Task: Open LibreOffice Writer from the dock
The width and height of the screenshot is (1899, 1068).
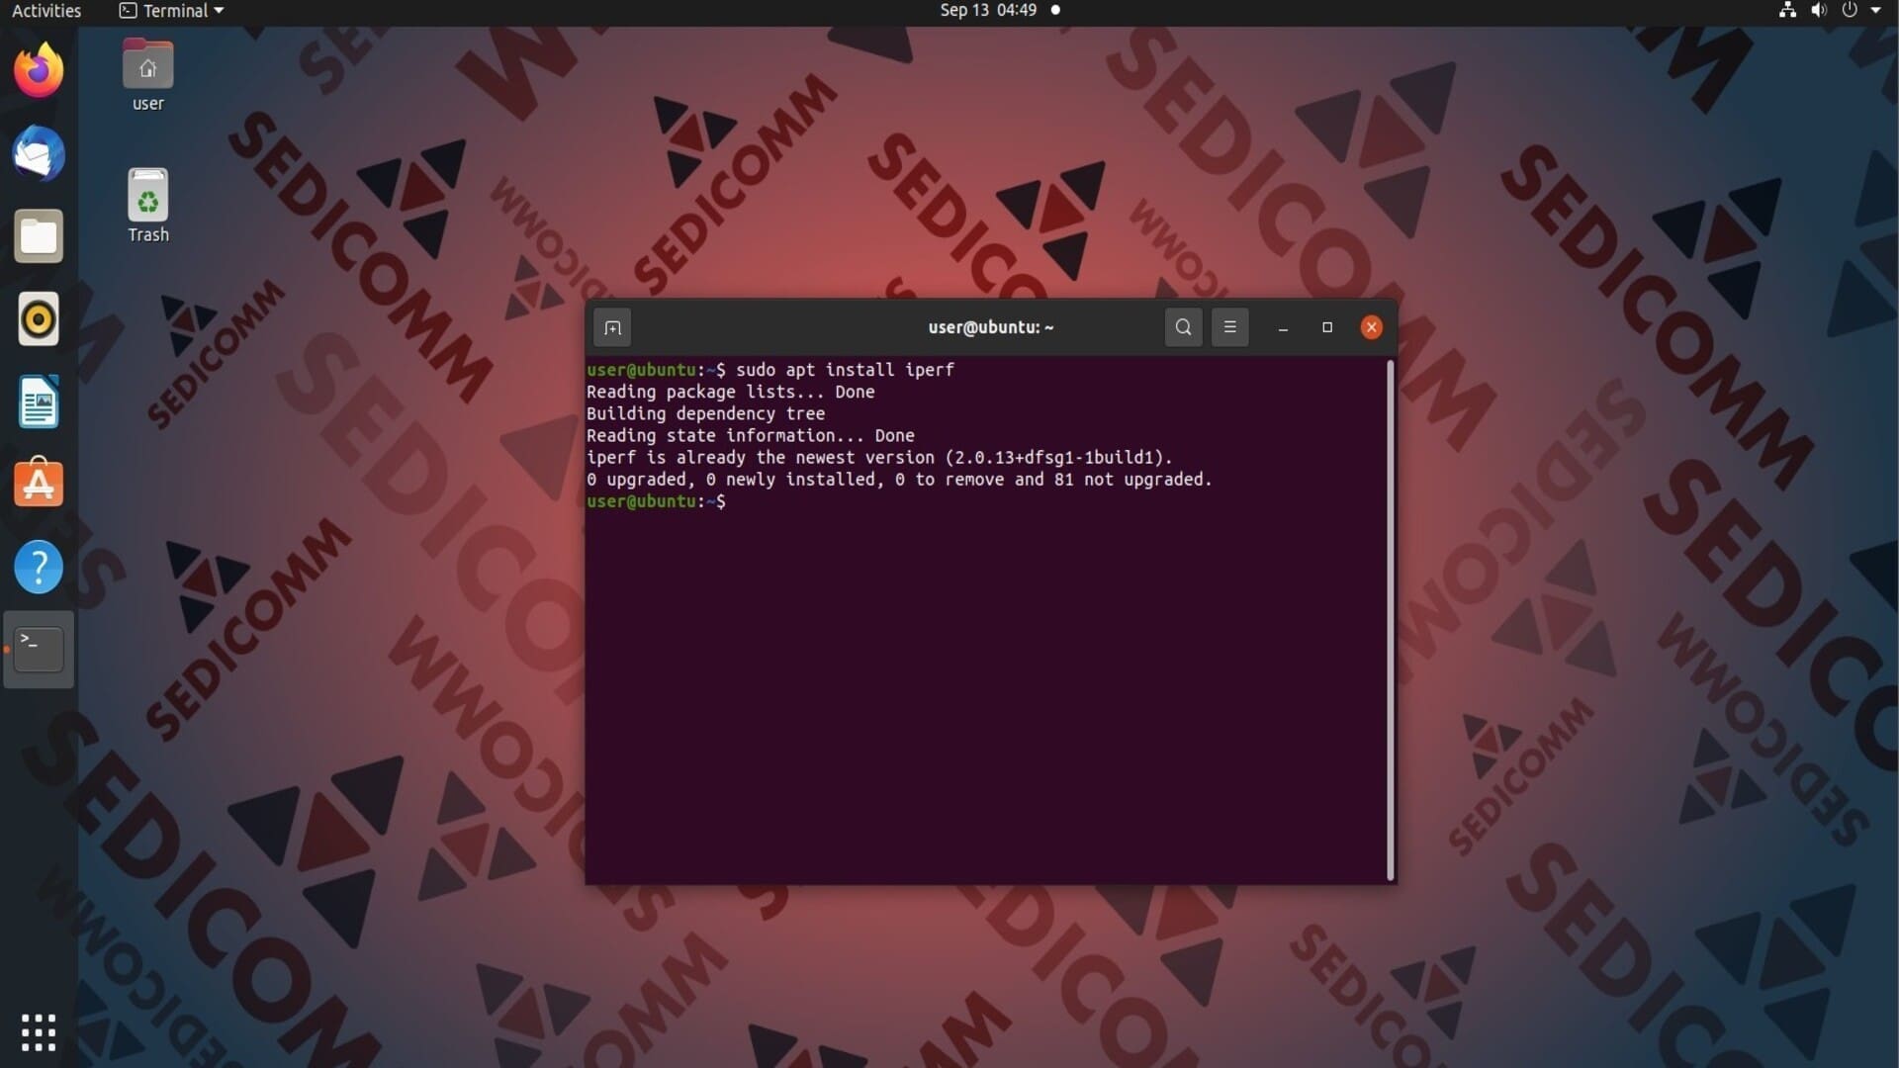Action: pyautogui.click(x=39, y=401)
